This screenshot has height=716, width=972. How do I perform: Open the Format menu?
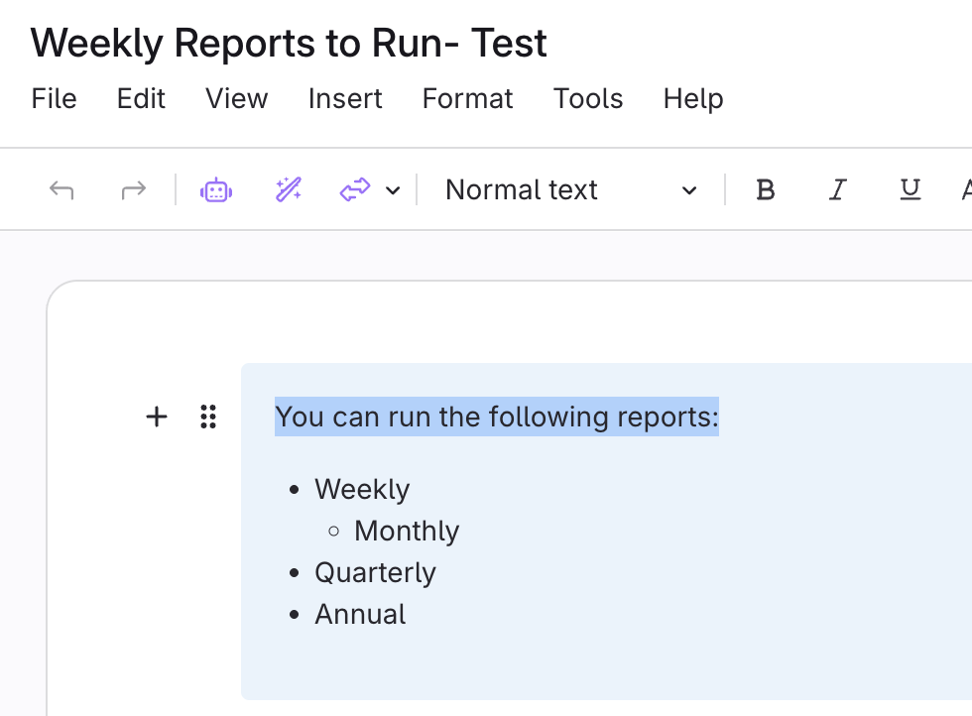tap(467, 99)
